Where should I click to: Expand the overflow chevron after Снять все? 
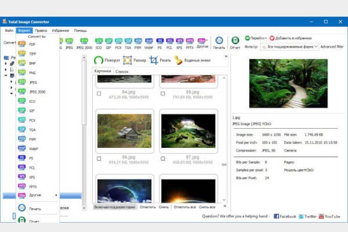[x=225, y=206]
